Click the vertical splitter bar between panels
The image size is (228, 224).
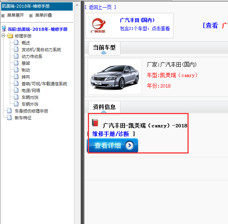(x=82, y=112)
